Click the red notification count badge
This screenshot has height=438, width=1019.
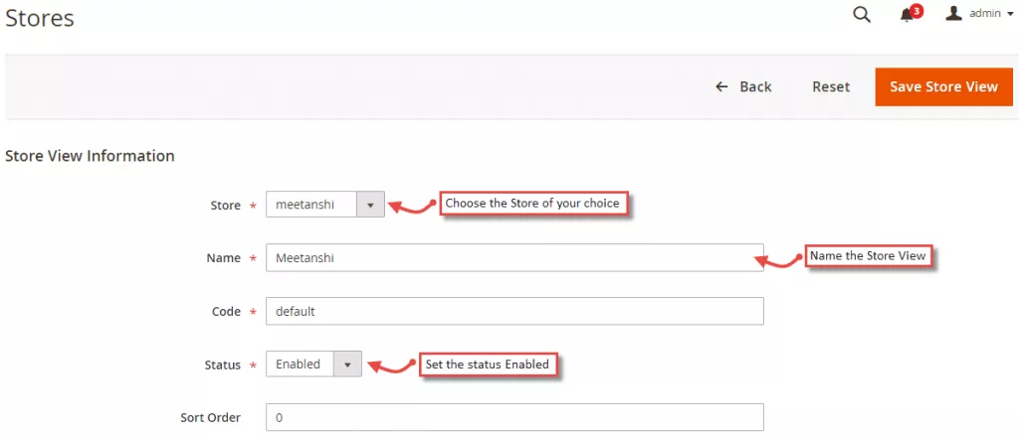pos(917,11)
